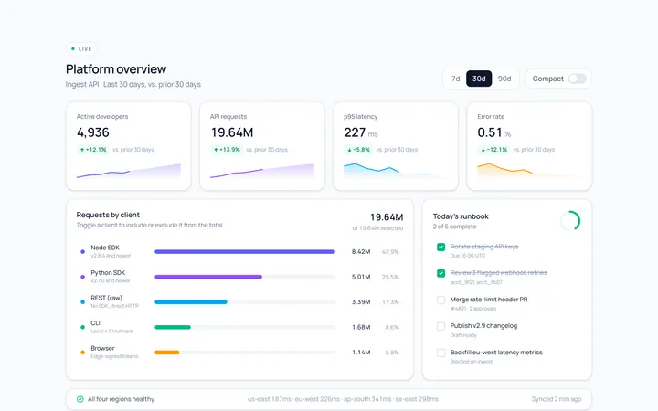Click the Error rate sparkline chart

[529, 171]
